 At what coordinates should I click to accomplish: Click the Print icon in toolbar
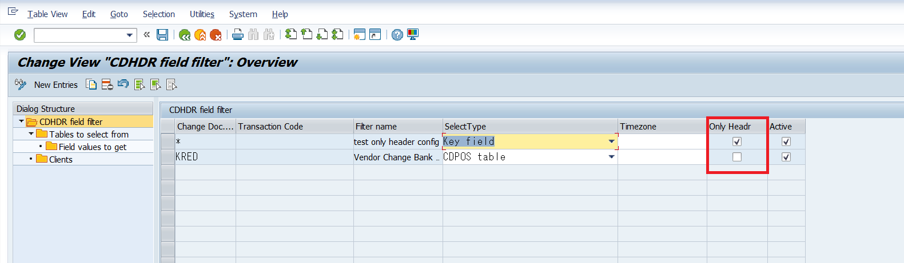[238, 35]
